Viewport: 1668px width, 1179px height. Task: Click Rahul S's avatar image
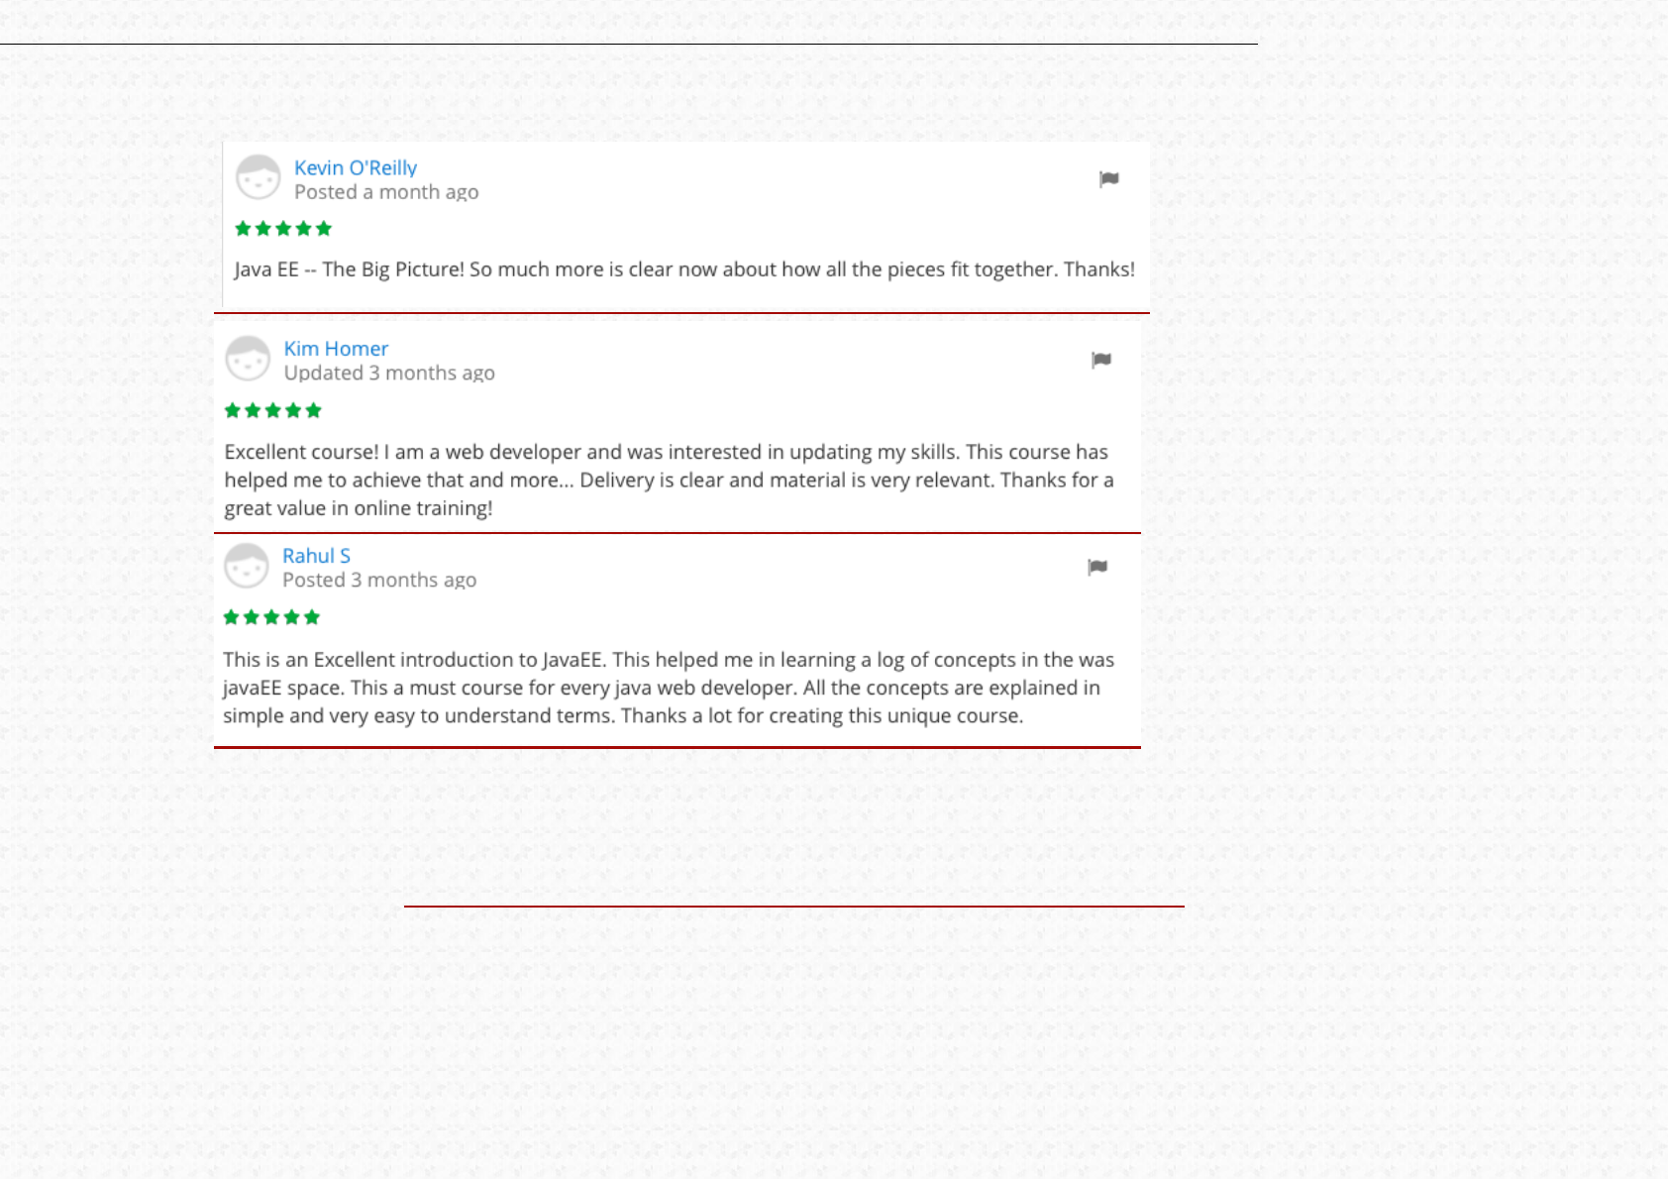[x=247, y=566]
